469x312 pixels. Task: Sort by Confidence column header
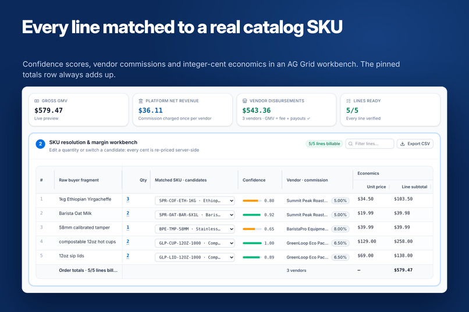tap(254, 180)
